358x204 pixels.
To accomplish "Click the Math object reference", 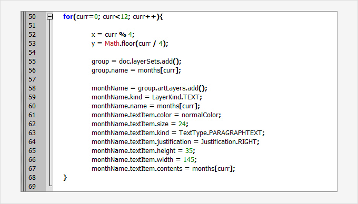I will (x=112, y=43).
